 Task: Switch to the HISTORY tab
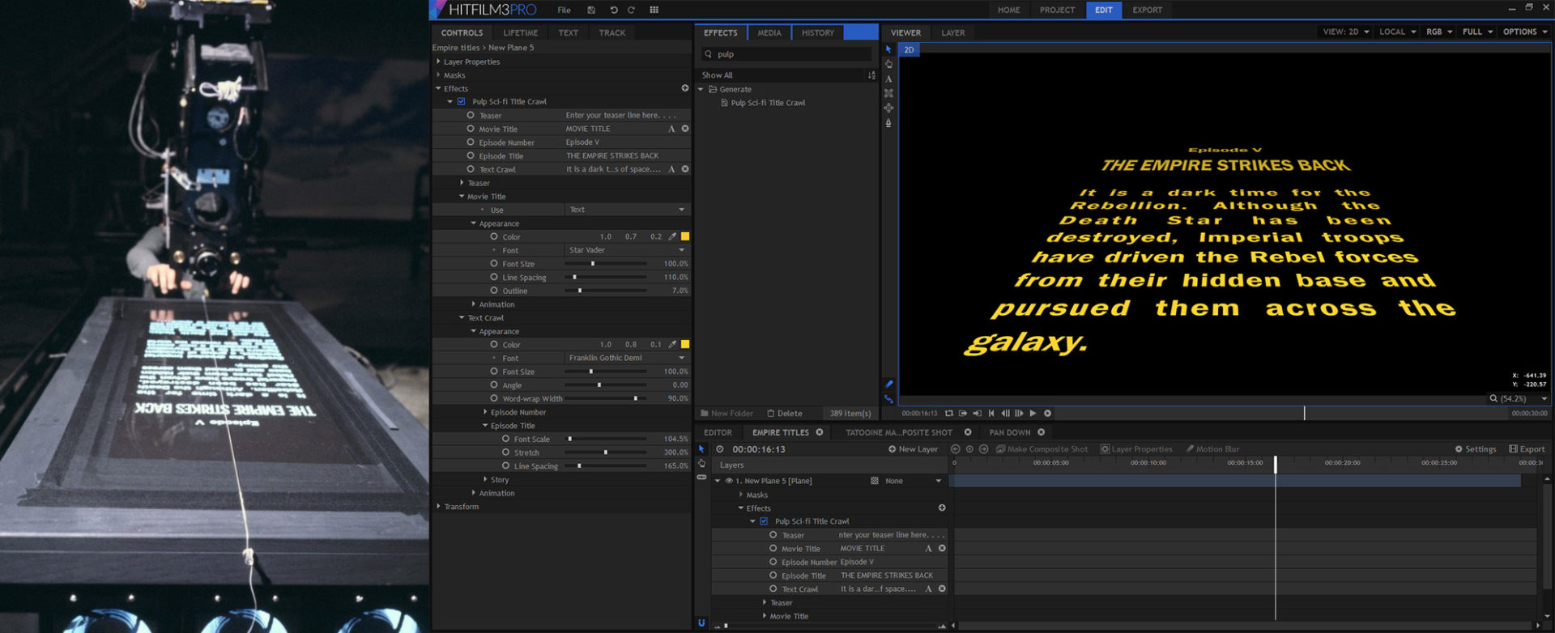coord(818,32)
